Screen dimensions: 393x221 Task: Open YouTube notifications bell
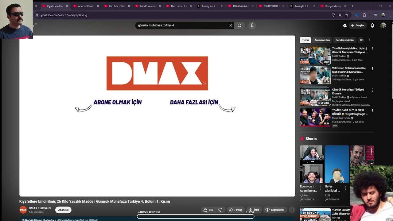point(372,25)
